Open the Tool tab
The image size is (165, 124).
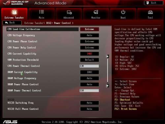click(x=150, y=14)
